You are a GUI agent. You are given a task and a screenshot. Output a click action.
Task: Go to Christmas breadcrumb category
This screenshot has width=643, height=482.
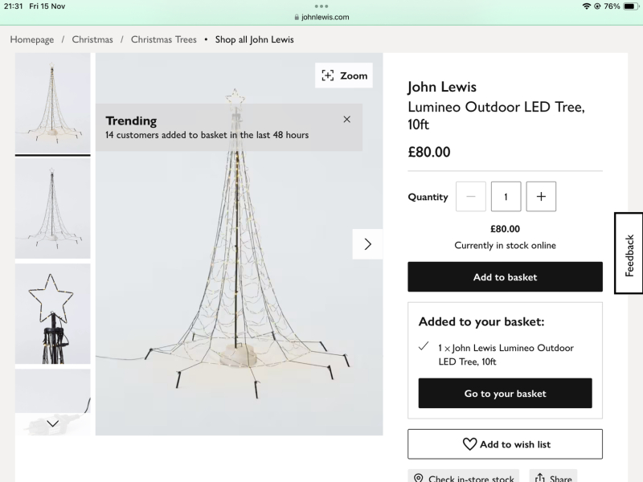[92, 39]
